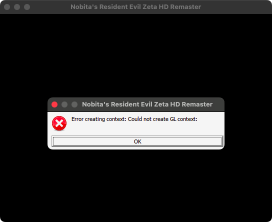Screen dimensions: 272x222
Task: Click the main window's inactive minimize button
Action: 17,7
